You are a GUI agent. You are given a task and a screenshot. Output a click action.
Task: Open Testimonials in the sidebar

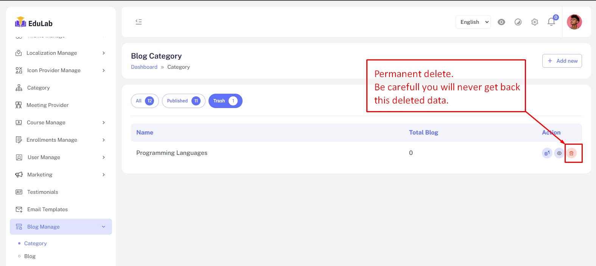click(x=42, y=192)
